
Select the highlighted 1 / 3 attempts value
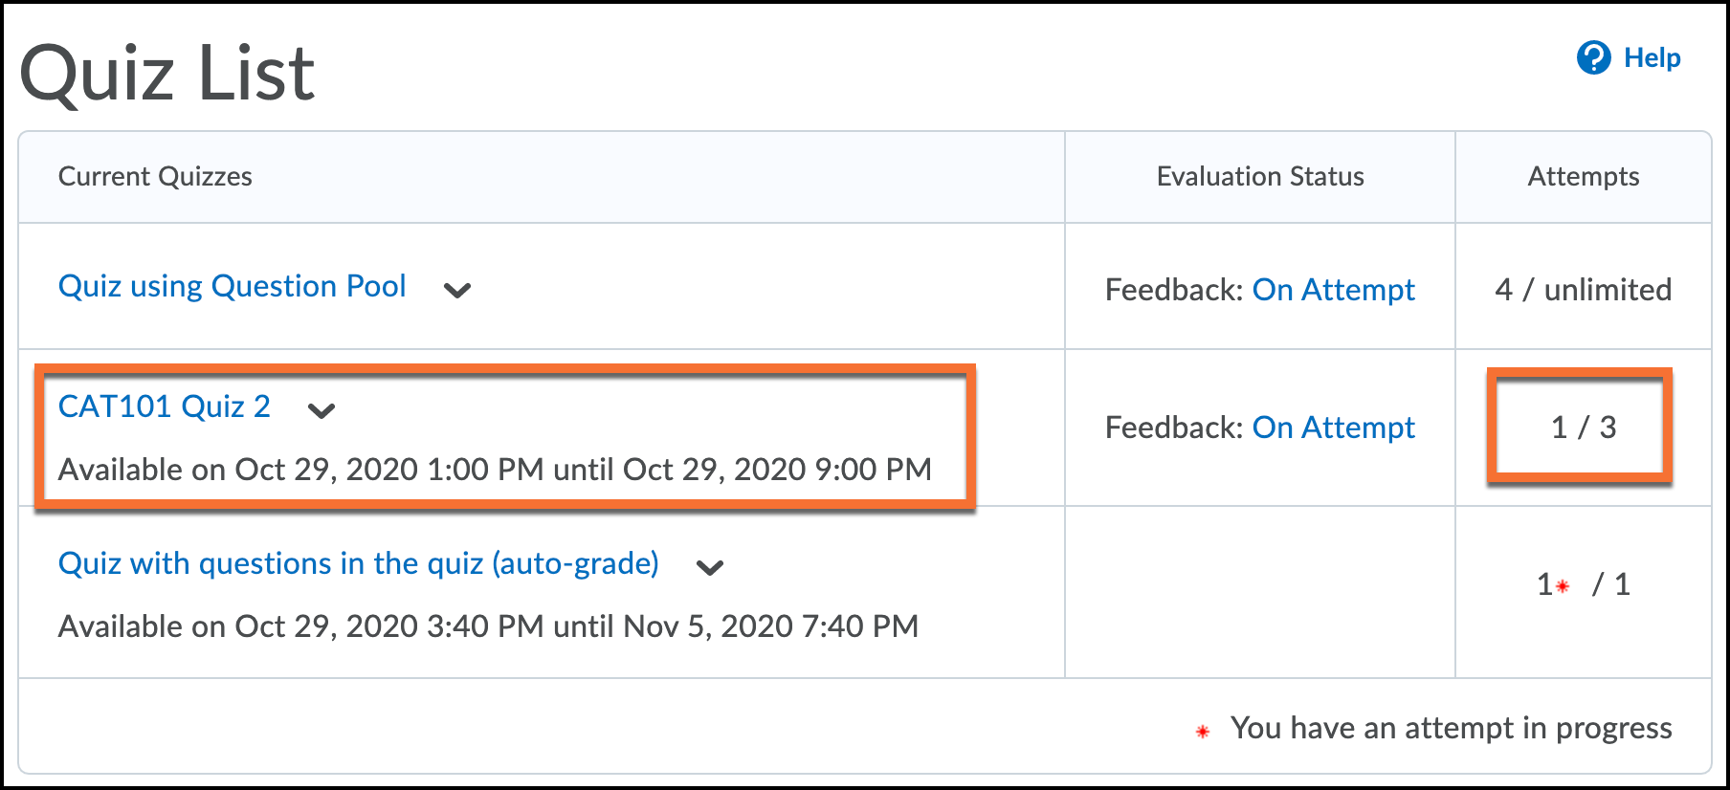point(1583,428)
